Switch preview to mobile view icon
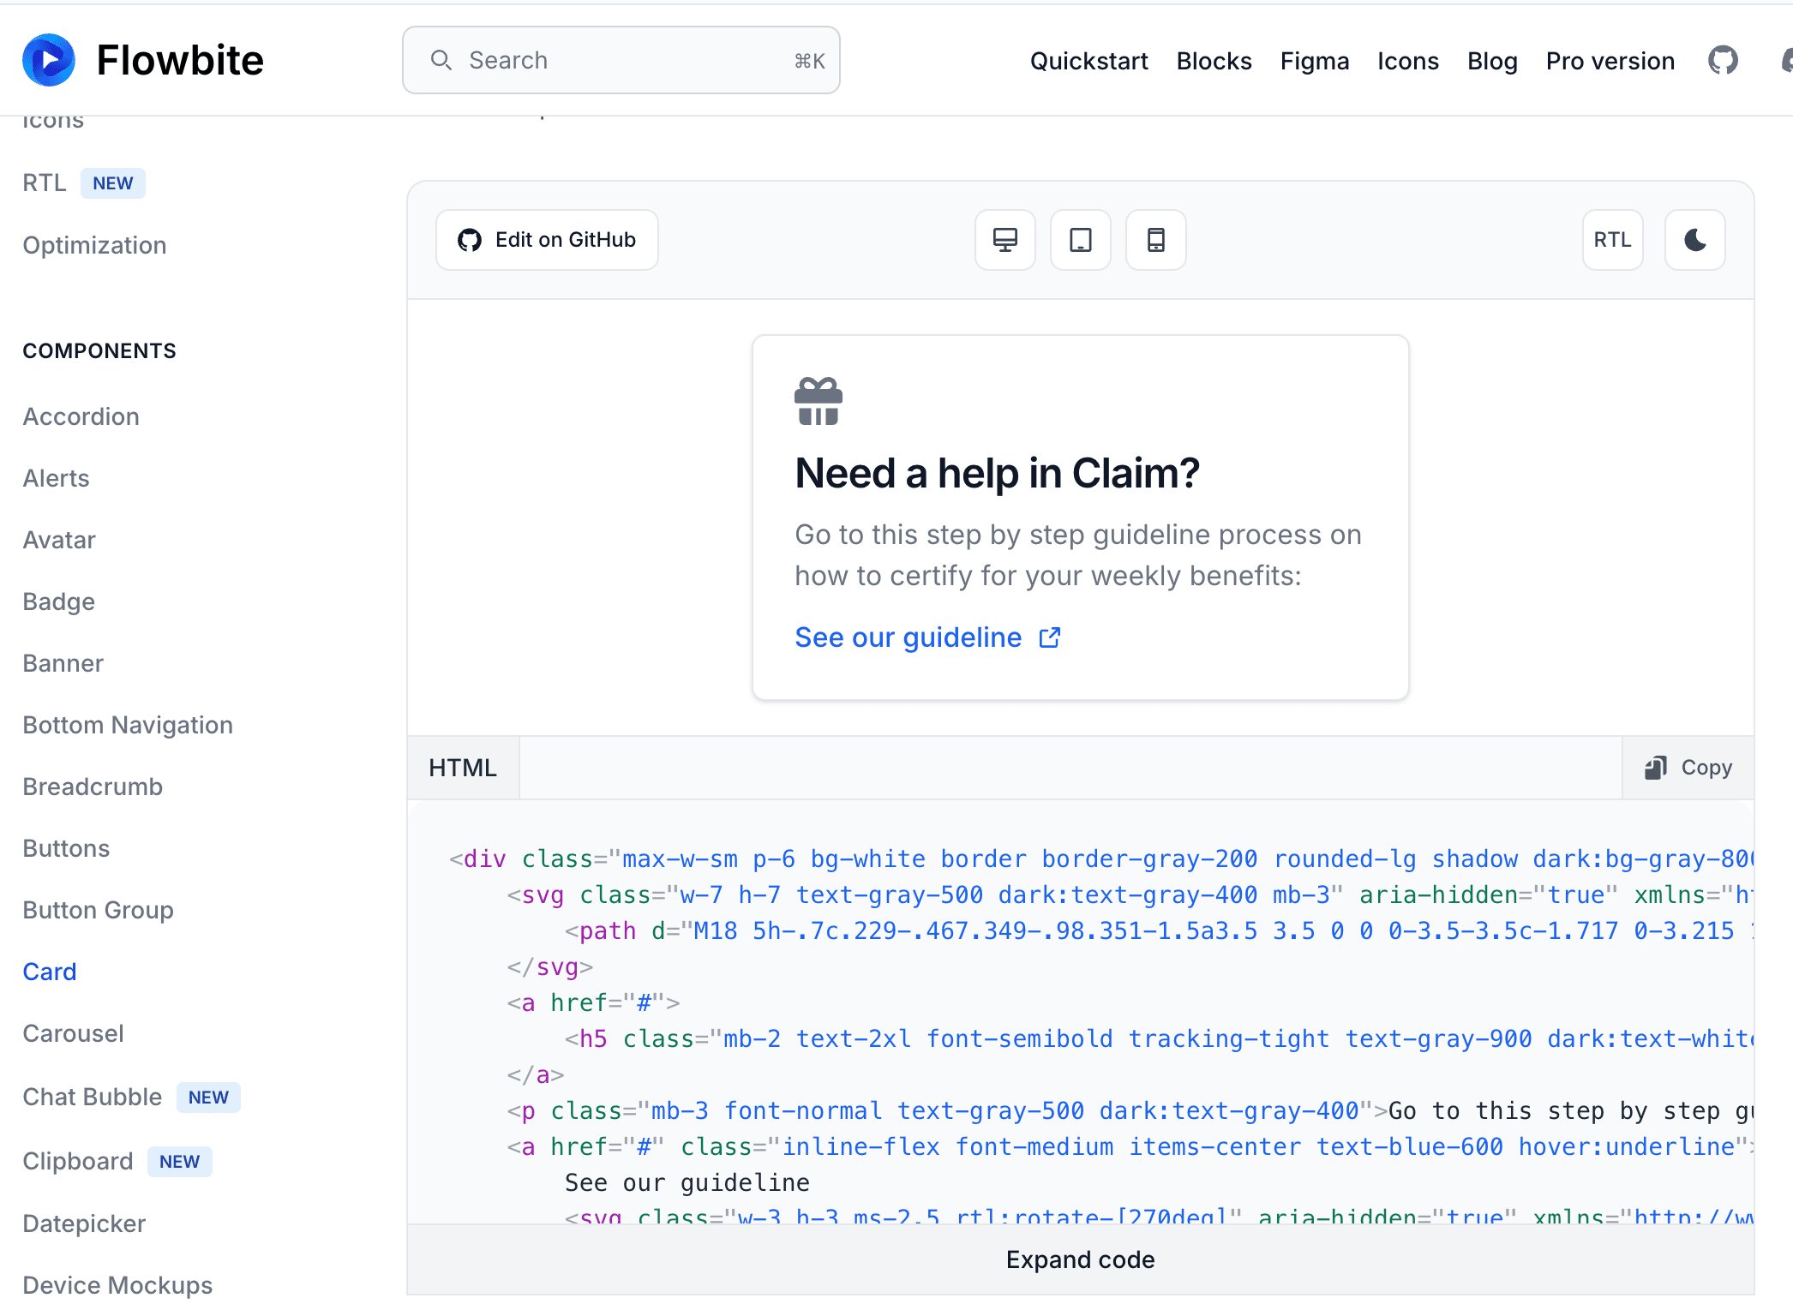 1155,240
